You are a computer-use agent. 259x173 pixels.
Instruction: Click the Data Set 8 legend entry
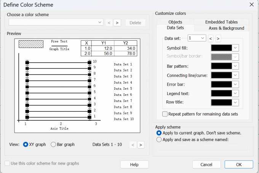click(123, 107)
